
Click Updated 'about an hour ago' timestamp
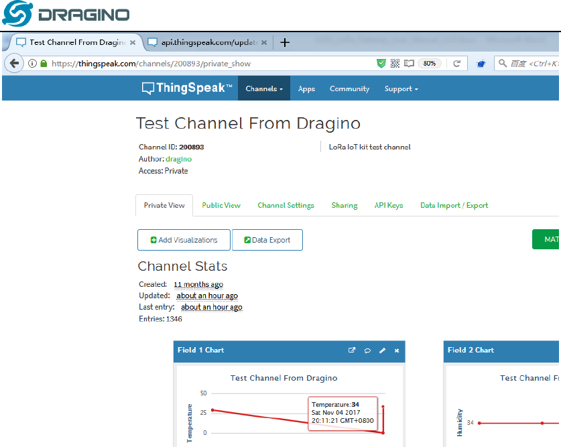tap(207, 296)
